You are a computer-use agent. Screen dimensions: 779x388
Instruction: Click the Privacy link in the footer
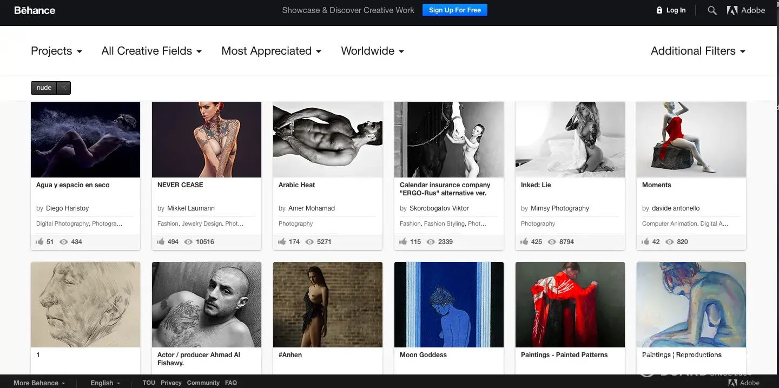(171, 383)
